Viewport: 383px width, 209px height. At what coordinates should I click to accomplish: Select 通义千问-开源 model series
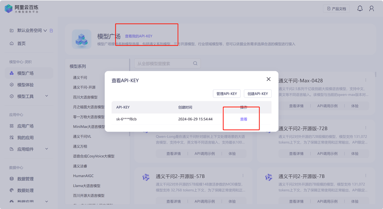84,87
